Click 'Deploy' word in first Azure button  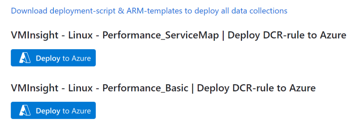[48, 58]
